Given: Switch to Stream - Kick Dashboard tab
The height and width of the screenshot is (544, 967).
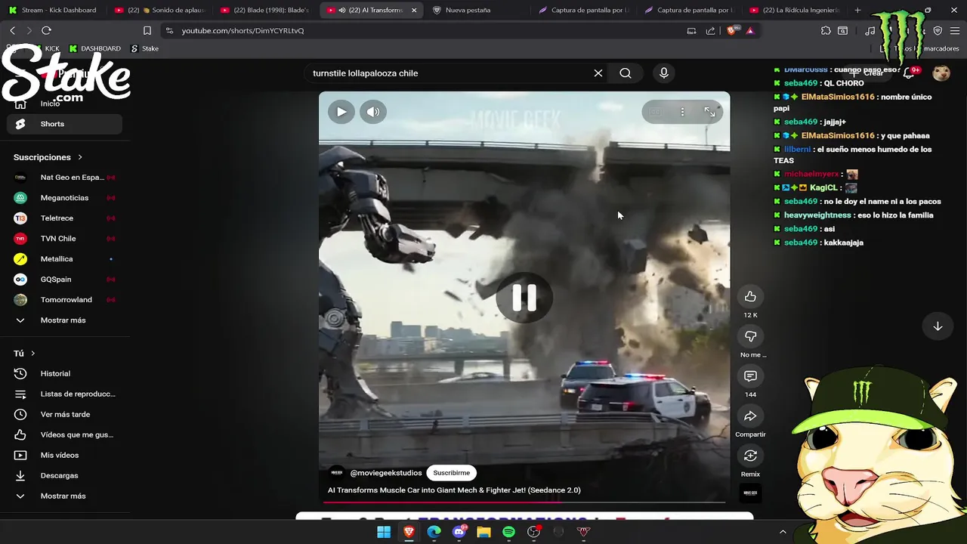Looking at the screenshot, I should point(53,10).
